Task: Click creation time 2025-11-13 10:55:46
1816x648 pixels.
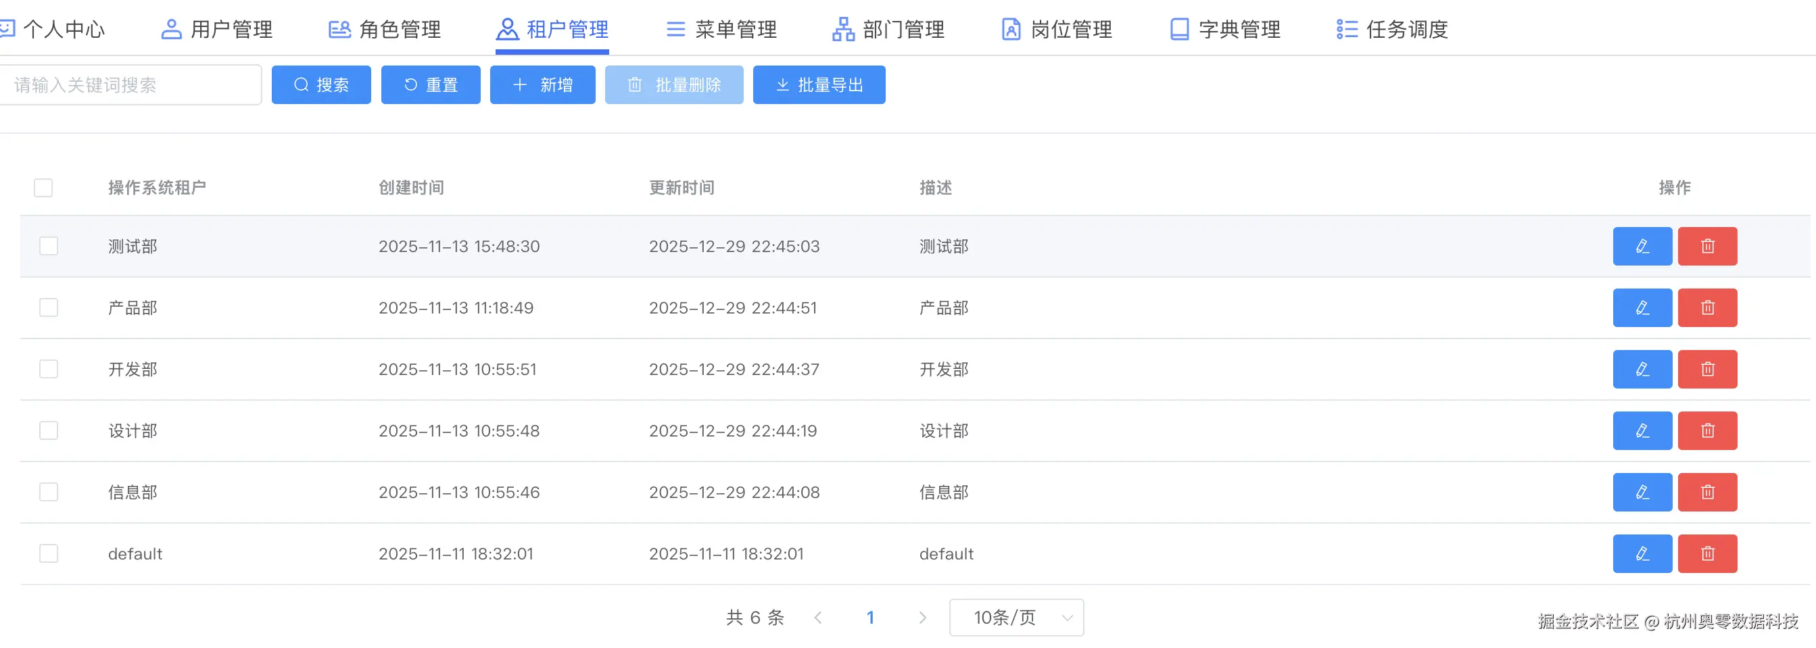Action: point(459,493)
